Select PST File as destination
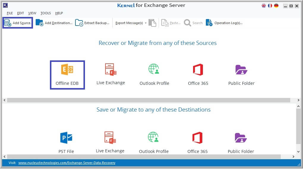The image size is (303, 169). (66, 143)
